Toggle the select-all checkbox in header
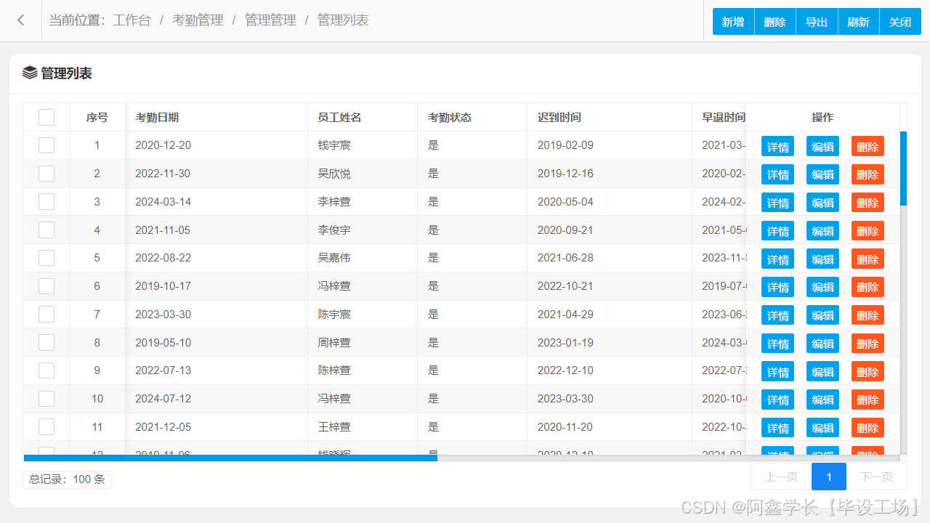Viewport: 930px width, 523px height. pos(46,118)
